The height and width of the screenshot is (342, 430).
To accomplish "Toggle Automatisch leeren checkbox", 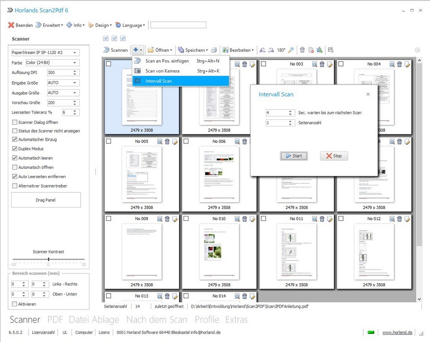I will (x=15, y=158).
